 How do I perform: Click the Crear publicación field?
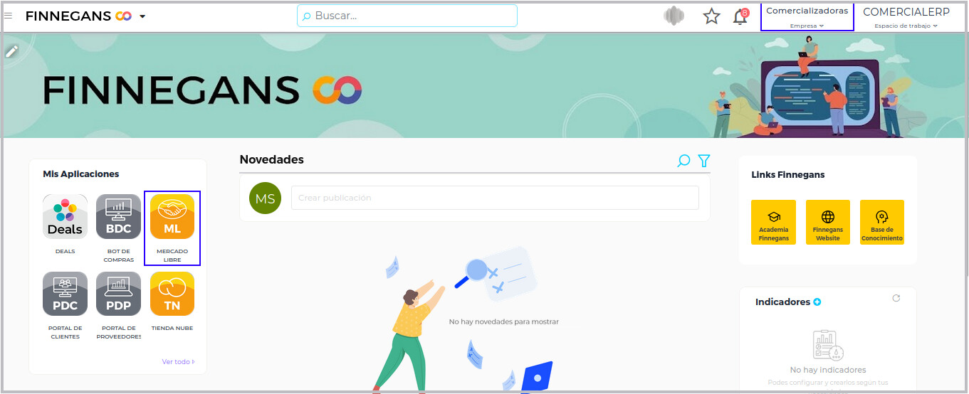[x=495, y=198]
